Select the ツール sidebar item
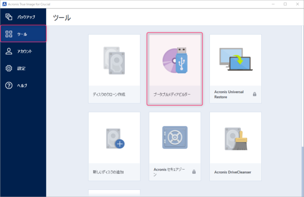The height and width of the screenshot is (197, 304). coord(23,34)
